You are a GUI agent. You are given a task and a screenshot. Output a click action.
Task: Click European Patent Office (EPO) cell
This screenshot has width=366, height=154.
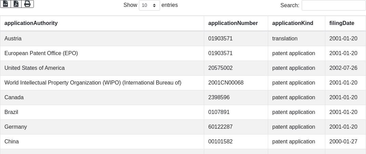pyautogui.click(x=41, y=53)
